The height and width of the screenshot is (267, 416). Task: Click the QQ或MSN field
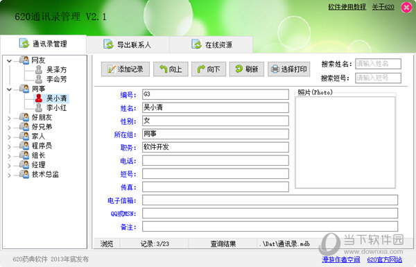270,214
